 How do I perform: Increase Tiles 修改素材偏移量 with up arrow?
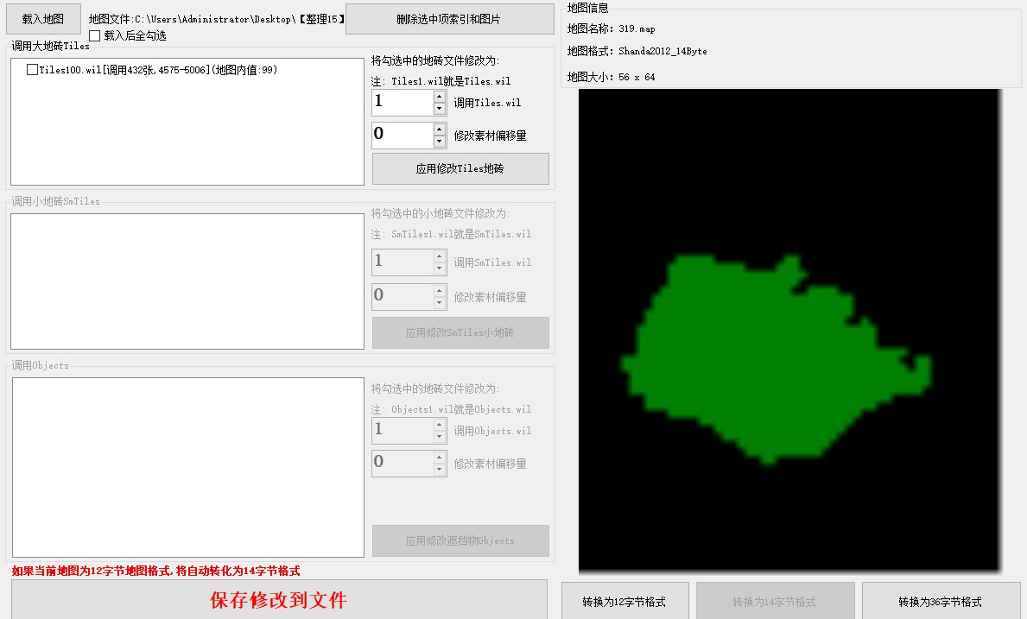point(440,129)
